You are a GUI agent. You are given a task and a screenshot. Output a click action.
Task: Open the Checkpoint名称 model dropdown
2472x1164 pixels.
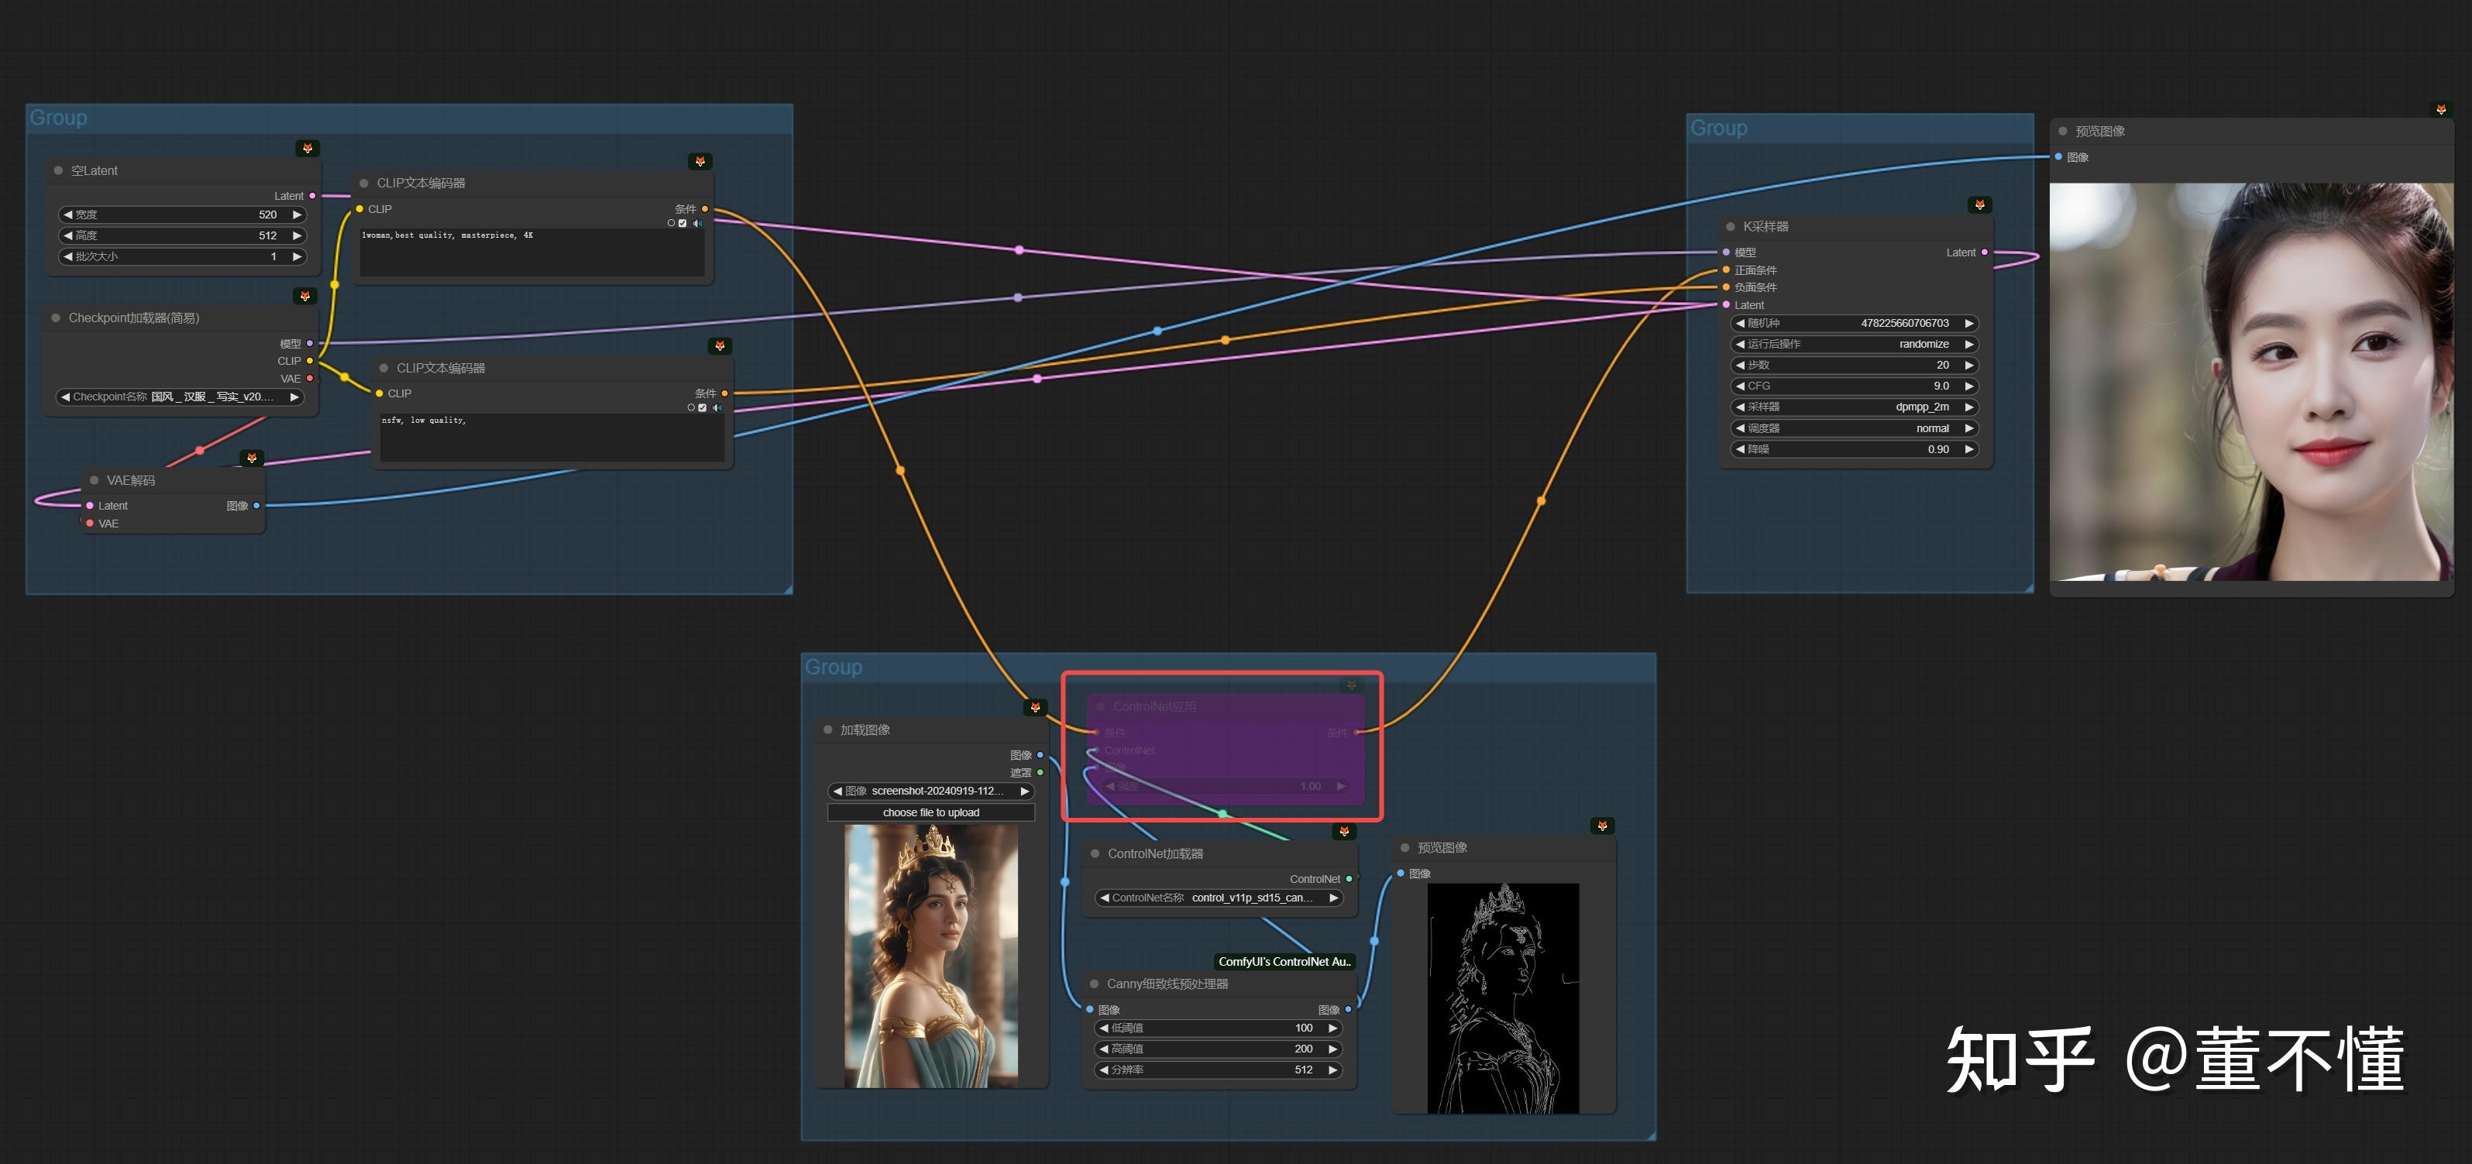click(178, 397)
